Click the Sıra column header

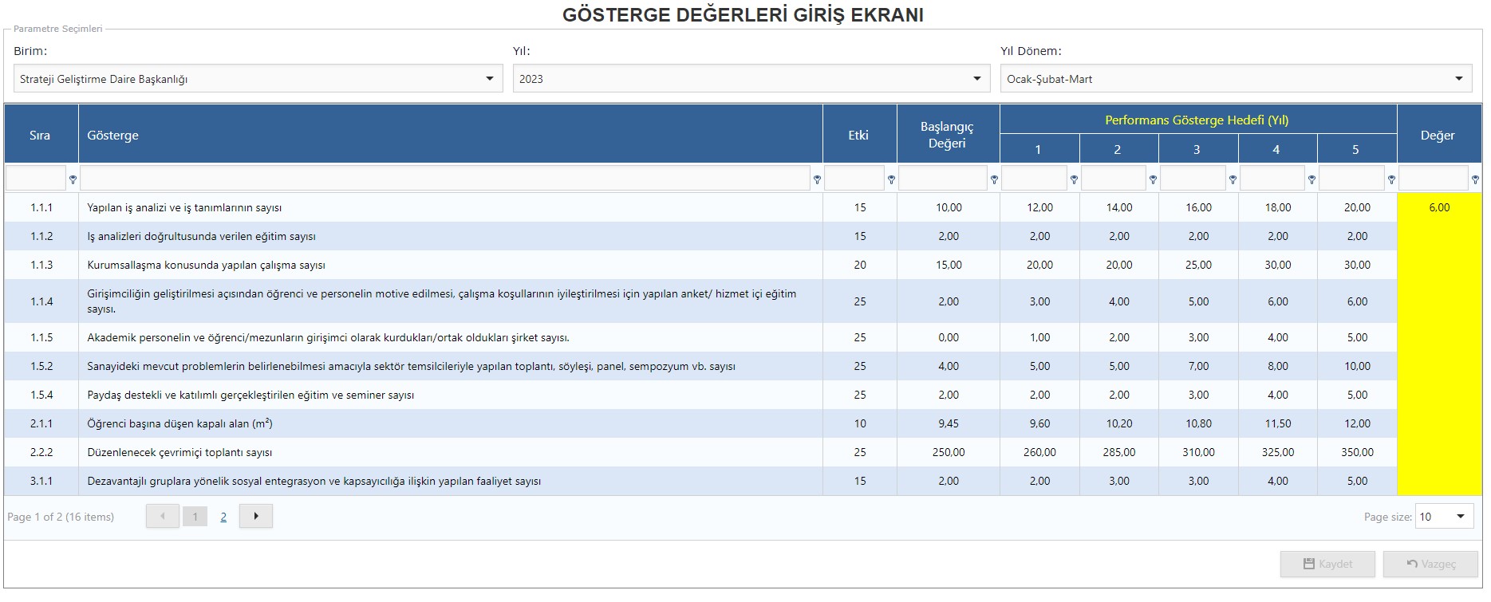click(41, 135)
